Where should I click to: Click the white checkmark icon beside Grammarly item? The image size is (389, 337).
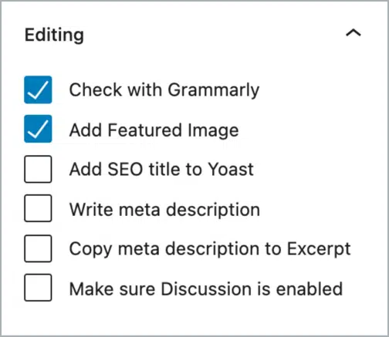click(38, 90)
